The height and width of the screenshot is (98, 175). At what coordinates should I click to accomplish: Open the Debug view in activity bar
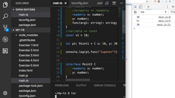click(5, 39)
